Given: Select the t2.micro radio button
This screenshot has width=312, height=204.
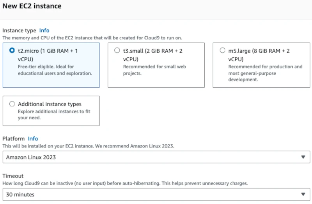Looking at the screenshot, I should 12,51.
